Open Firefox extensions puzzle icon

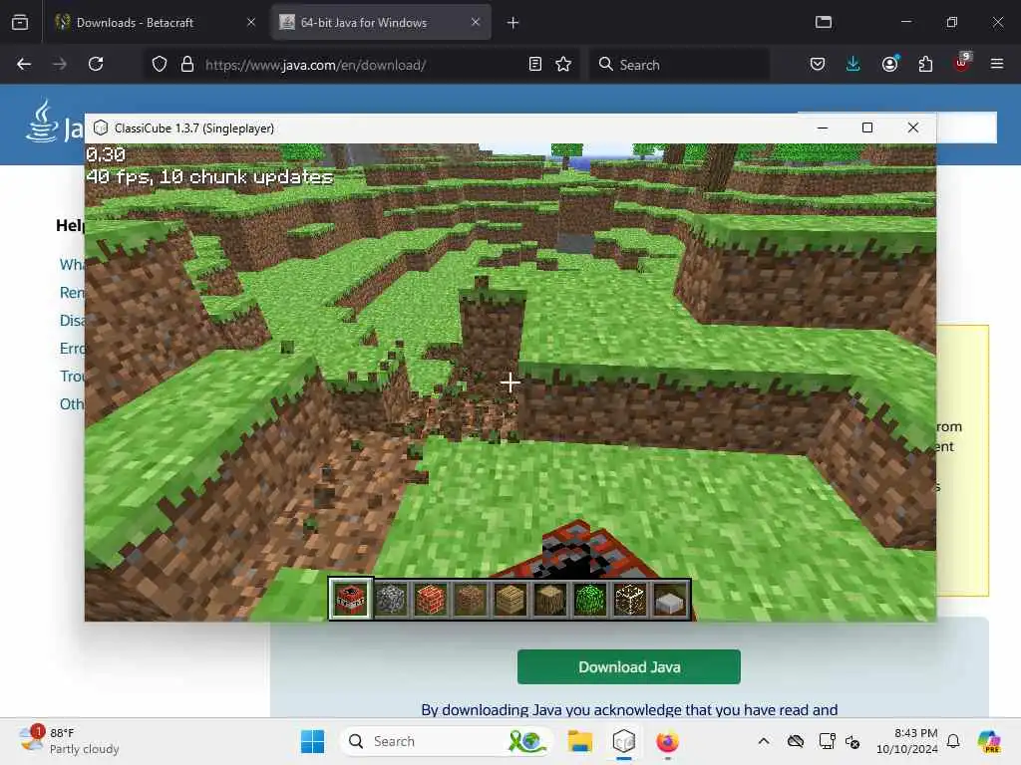point(925,64)
